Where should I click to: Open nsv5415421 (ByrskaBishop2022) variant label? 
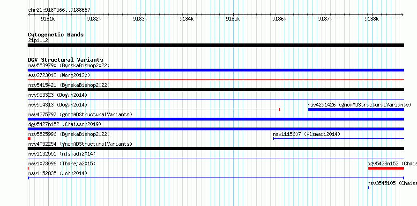69,85
